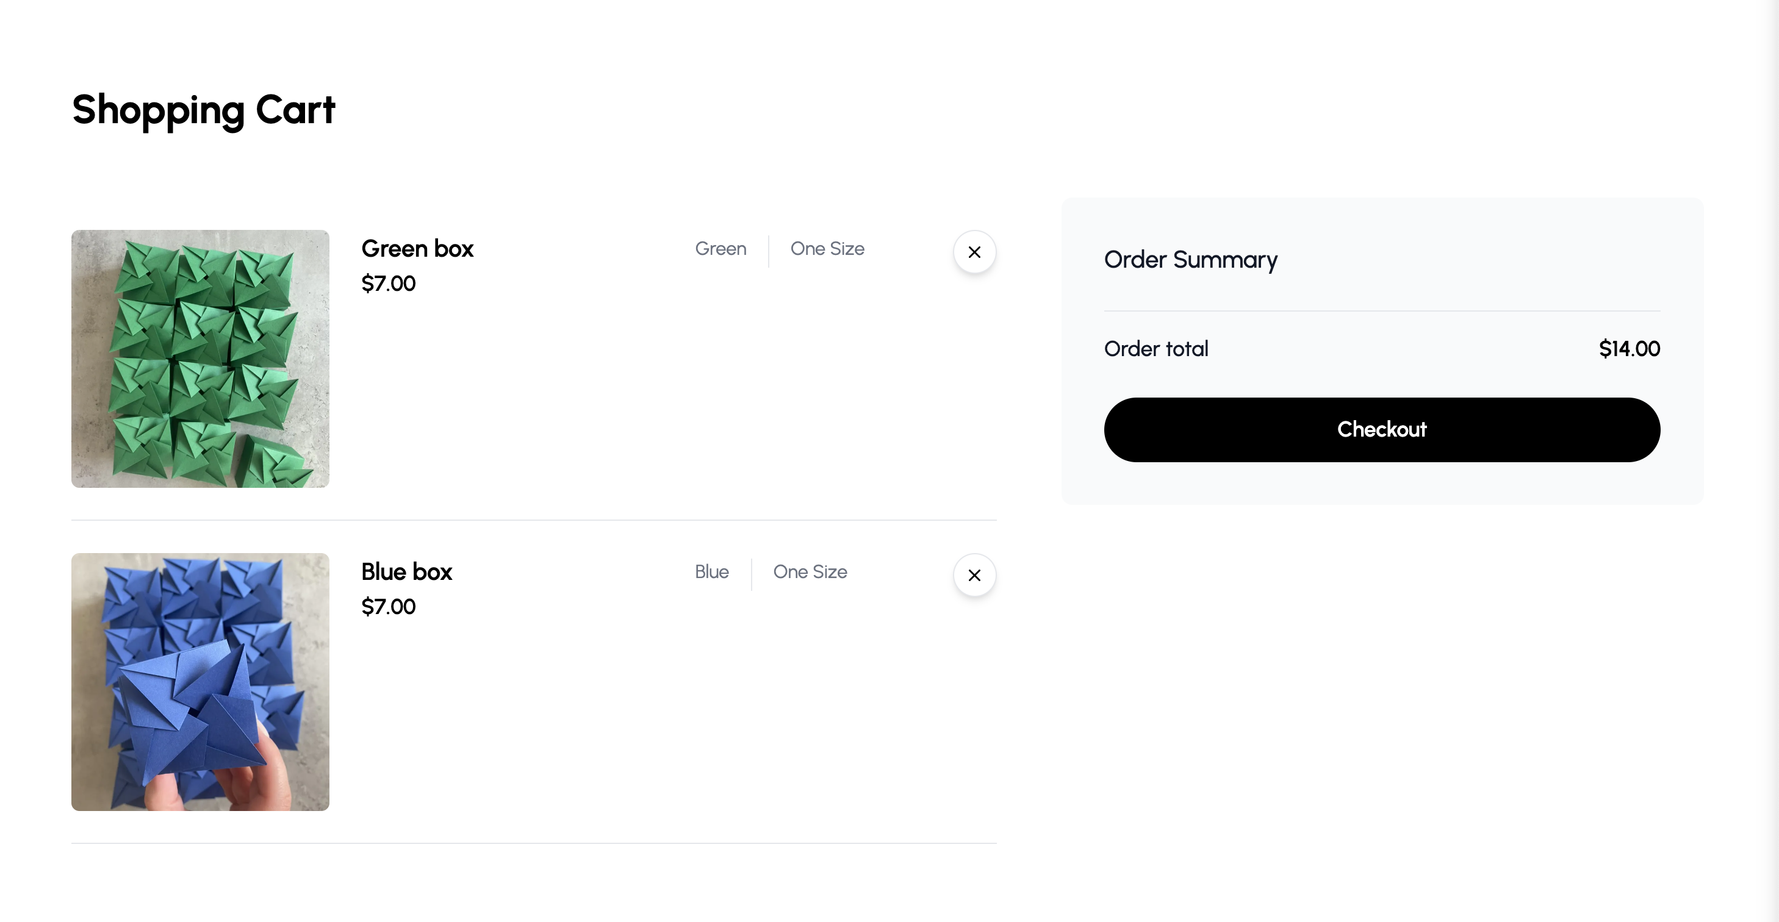Viewport: 1779px width, 922px height.
Task: Click the Order total label
Action: (x=1156, y=349)
